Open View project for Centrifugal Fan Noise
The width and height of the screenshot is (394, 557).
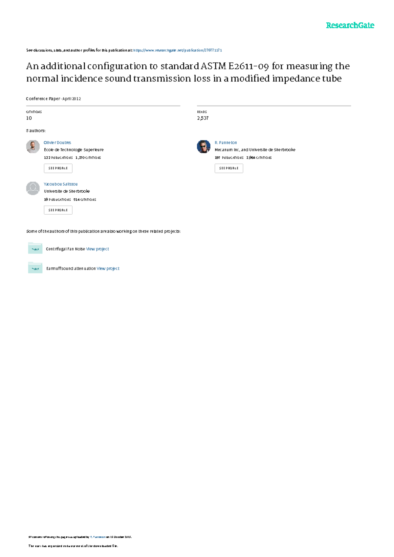[98, 249]
